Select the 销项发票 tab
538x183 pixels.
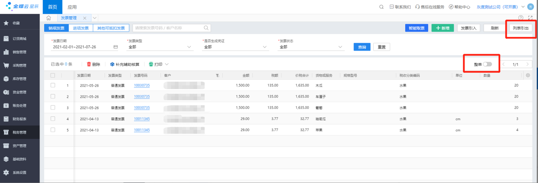point(56,28)
